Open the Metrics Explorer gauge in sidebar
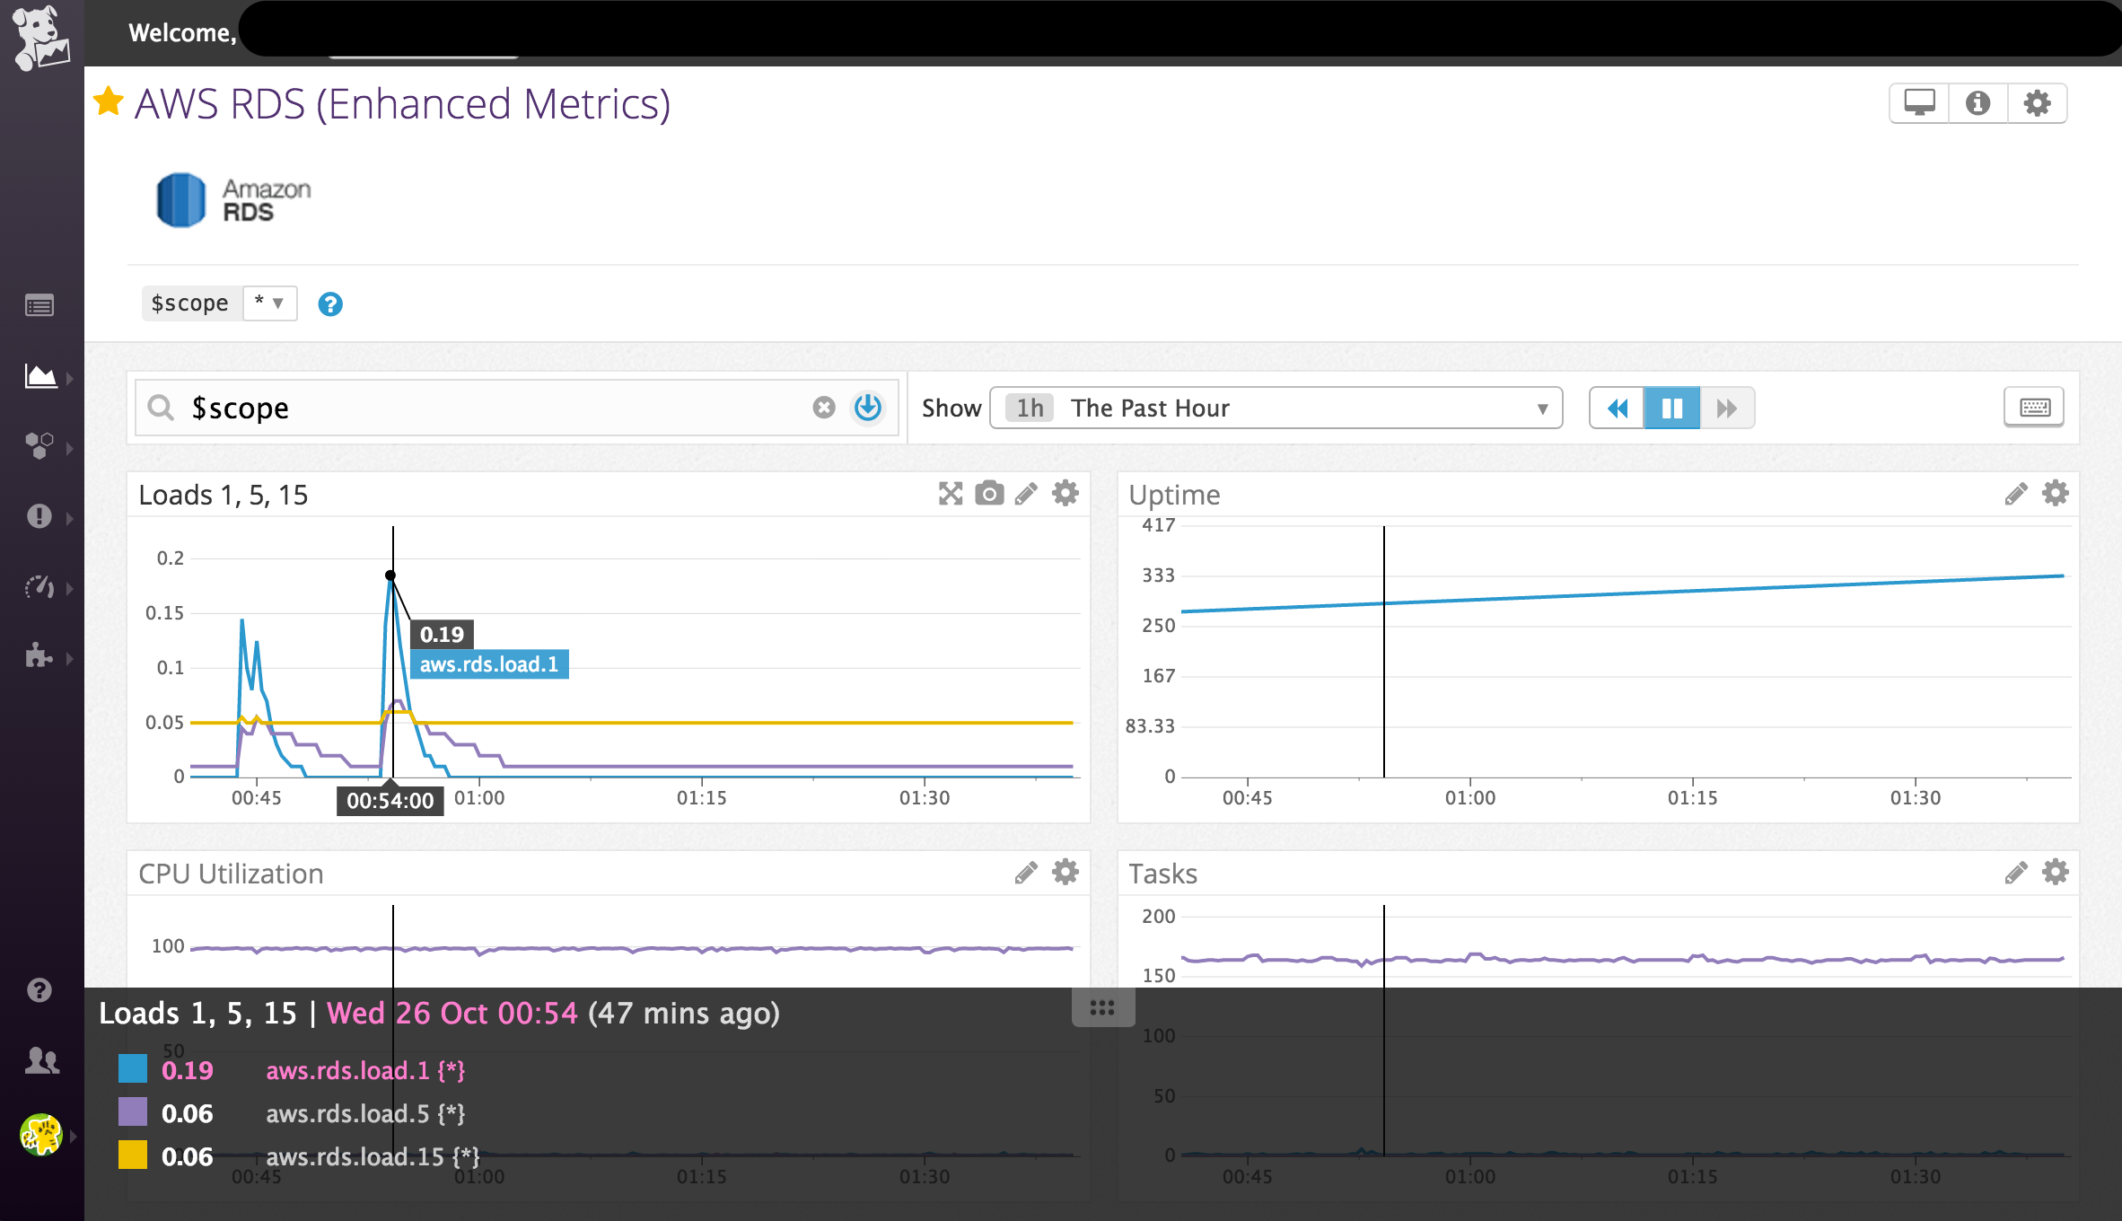2122x1221 pixels. pyautogui.click(x=39, y=588)
